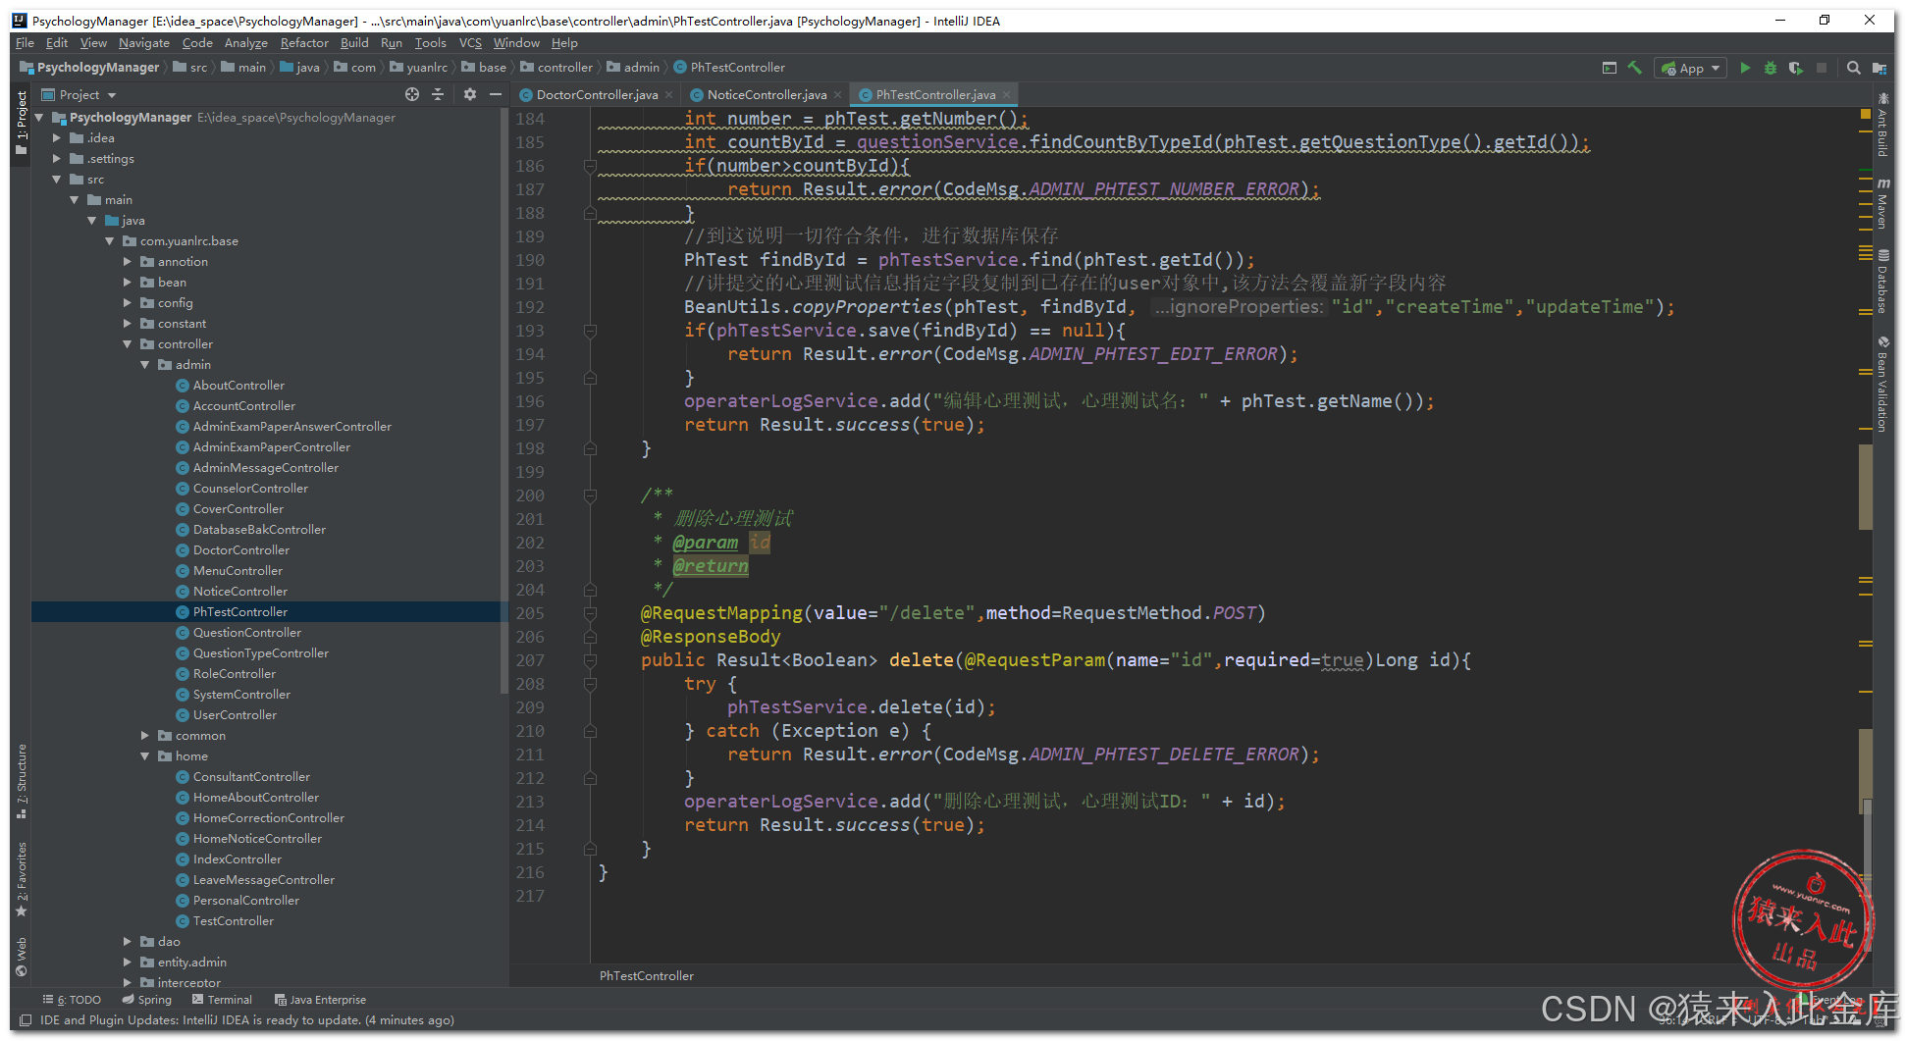Image resolution: width=1905 pixels, height=1041 pixels.
Task: Open the Spring tool window button
Action: pos(147,1000)
